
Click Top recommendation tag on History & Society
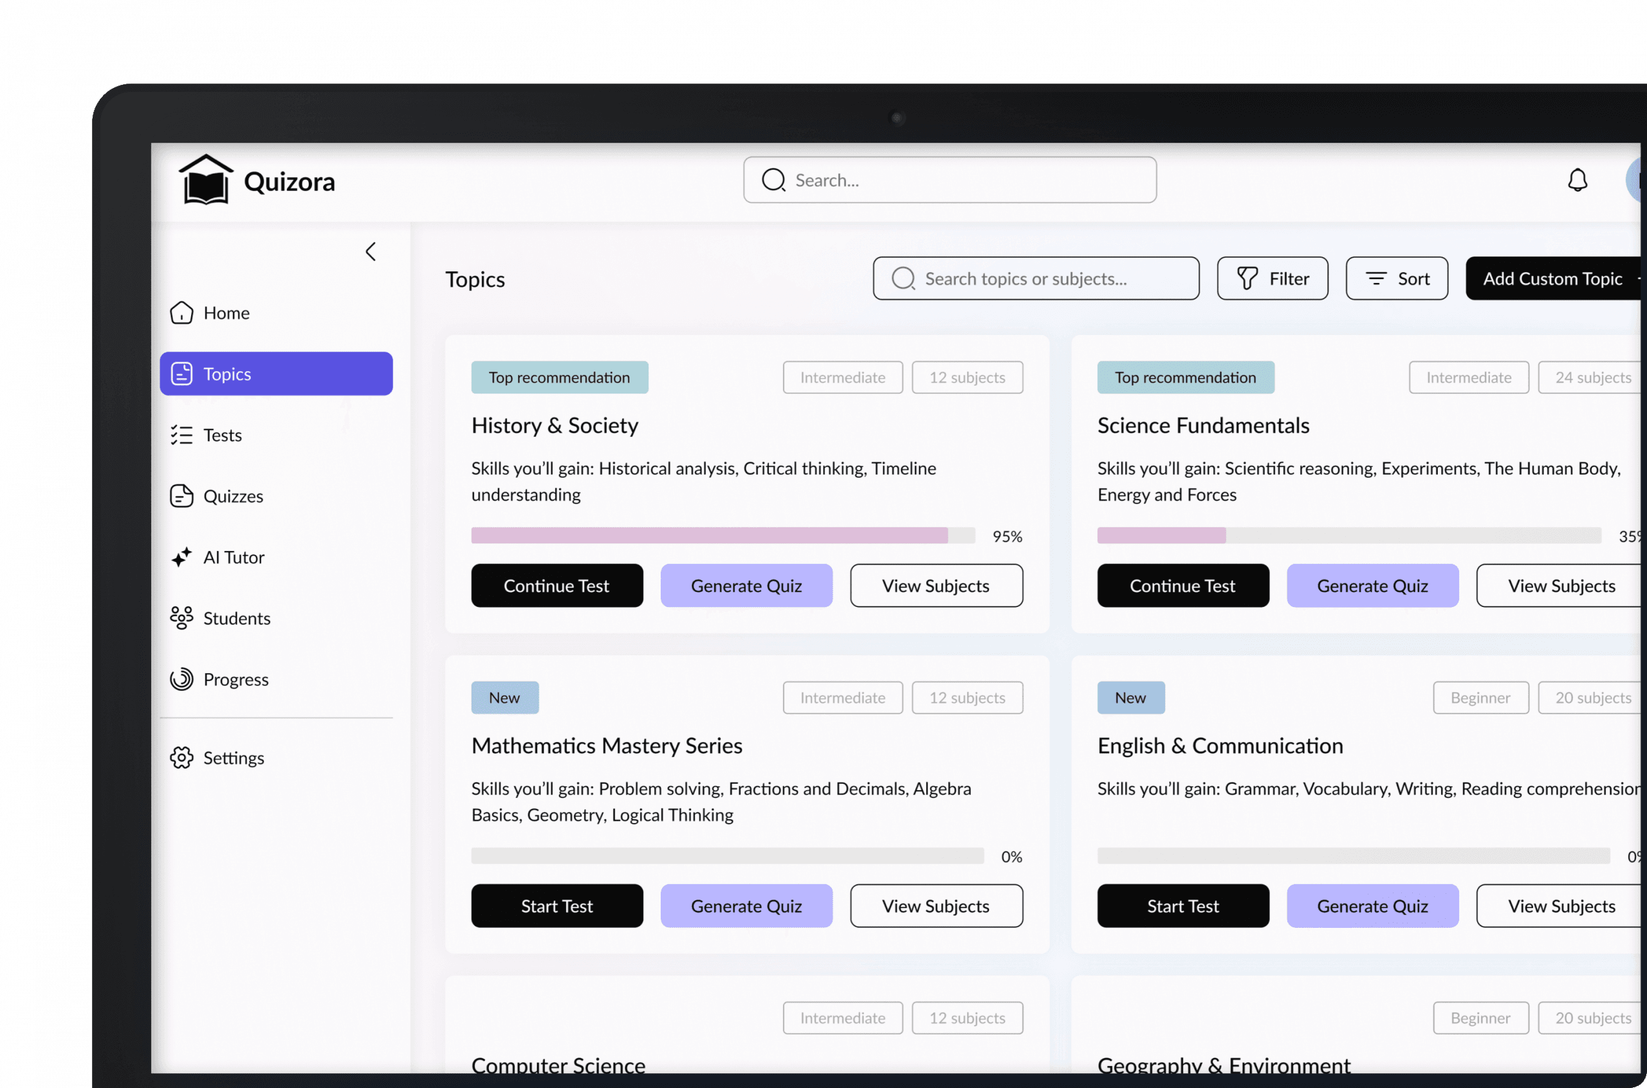pos(560,377)
